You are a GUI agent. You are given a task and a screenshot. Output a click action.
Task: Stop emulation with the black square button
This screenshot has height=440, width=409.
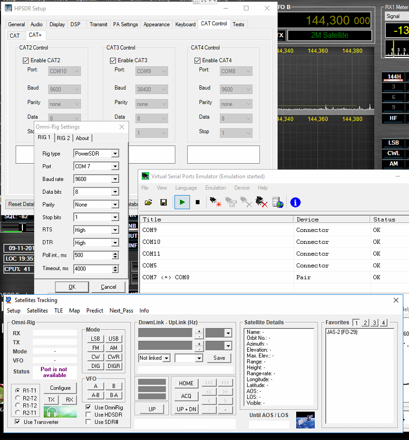tap(198, 202)
